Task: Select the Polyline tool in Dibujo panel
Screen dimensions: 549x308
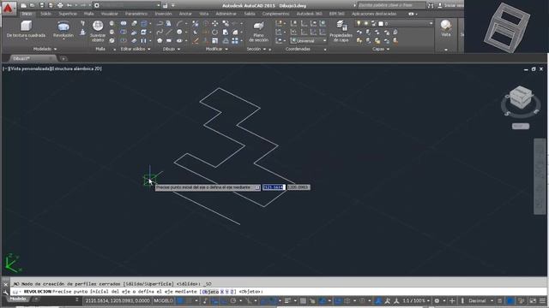Action: 160,23
